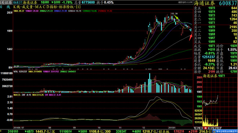Screen dimensions: 238x133
Task: Click the volume 5MA 2119495 label
Action: 35,72
